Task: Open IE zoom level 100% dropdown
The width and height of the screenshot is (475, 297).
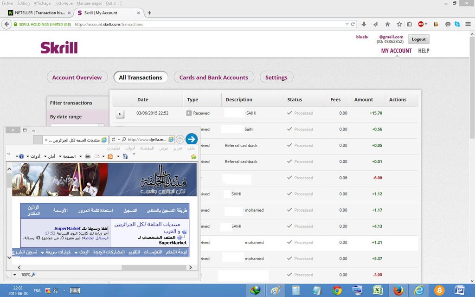Action: point(14,275)
